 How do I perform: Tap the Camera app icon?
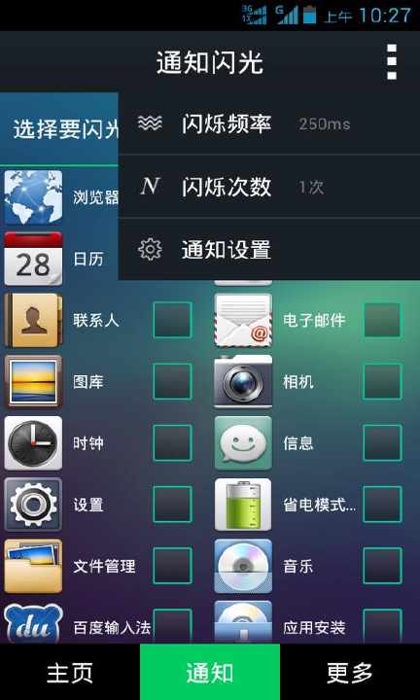pyautogui.click(x=243, y=382)
